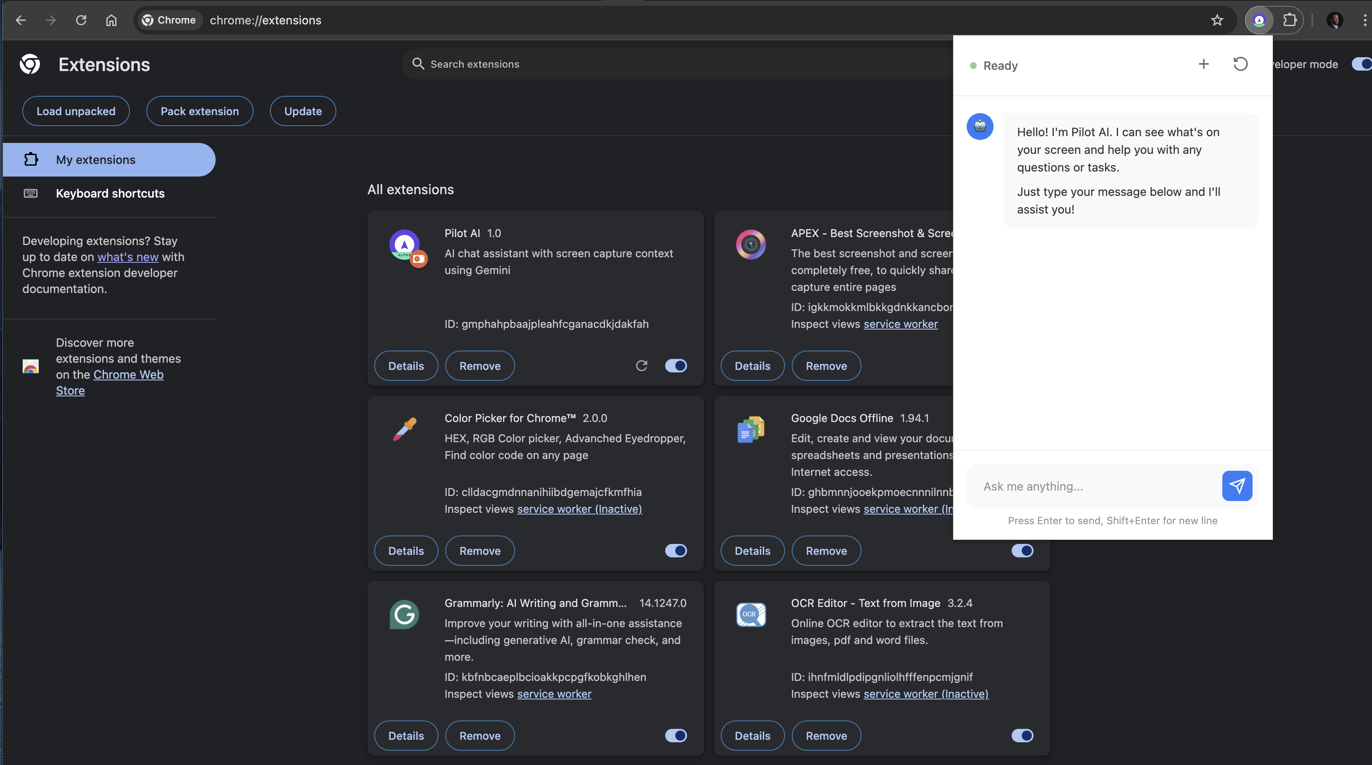Remove Color Picker for Chrome

[480, 551]
